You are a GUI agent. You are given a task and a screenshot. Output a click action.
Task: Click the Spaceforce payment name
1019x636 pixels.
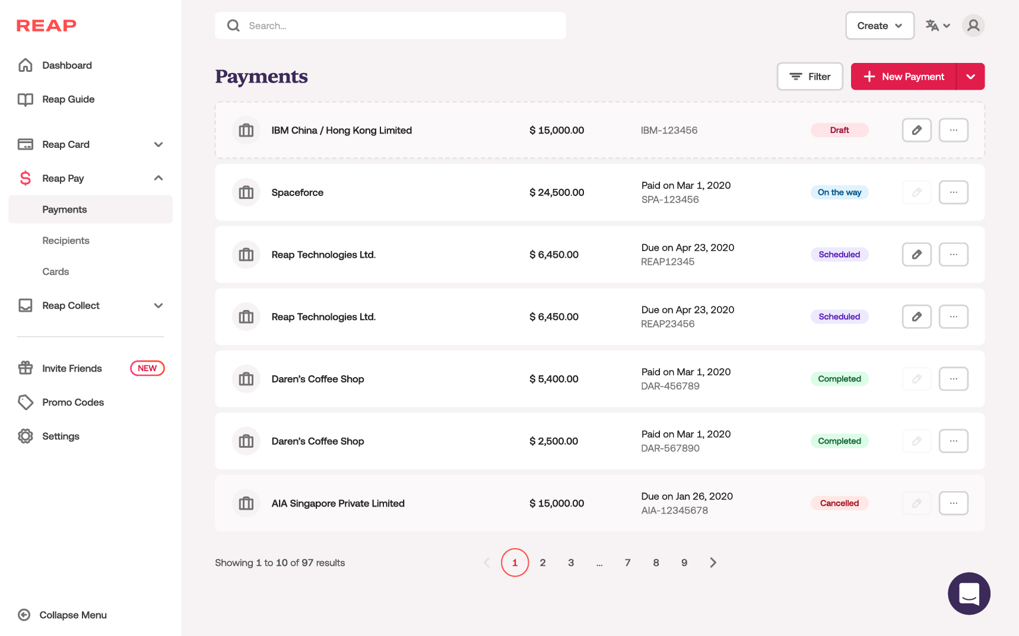pos(297,192)
